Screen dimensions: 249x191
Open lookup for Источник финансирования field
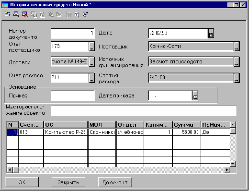tap(237, 61)
